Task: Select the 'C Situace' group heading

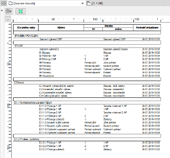Action: point(19,83)
